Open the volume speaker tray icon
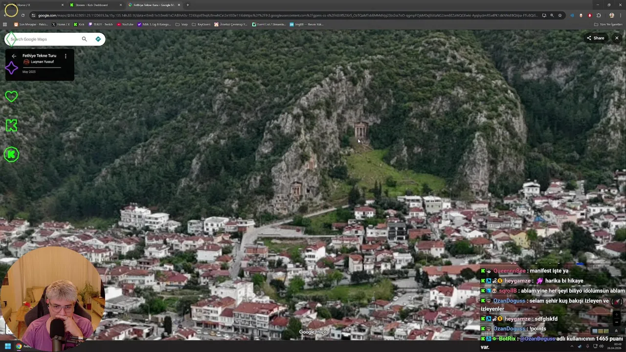Screen dimensions: 626x352 [601, 347]
